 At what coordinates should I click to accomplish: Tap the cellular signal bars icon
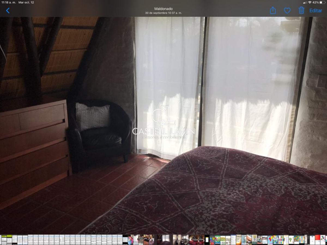[305, 2]
